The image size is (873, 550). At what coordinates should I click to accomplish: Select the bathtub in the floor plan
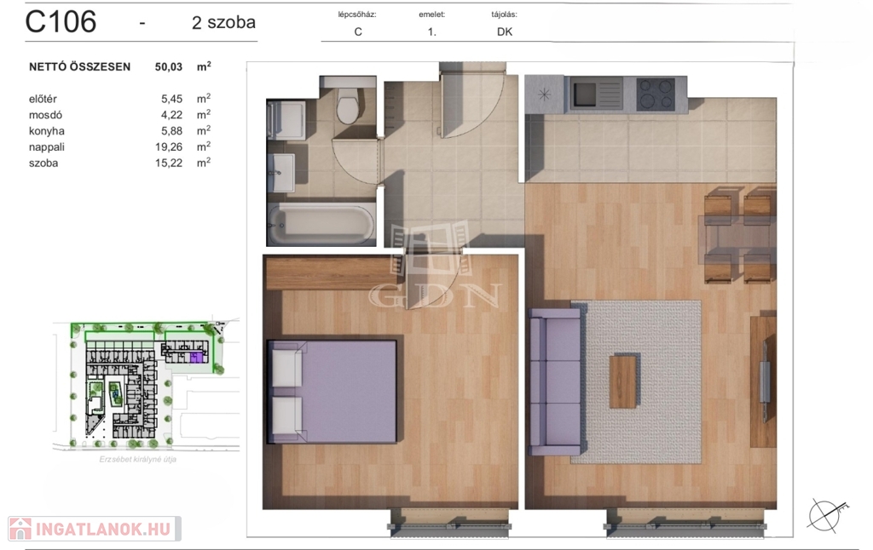pyautogui.click(x=320, y=224)
